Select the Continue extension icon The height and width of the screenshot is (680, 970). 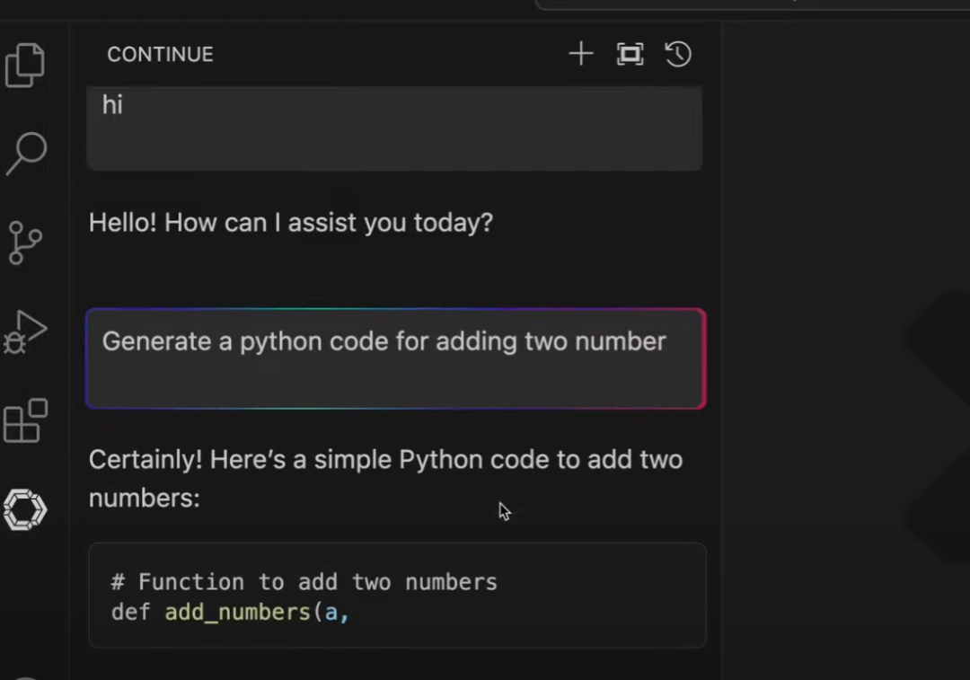pyautogui.click(x=25, y=509)
